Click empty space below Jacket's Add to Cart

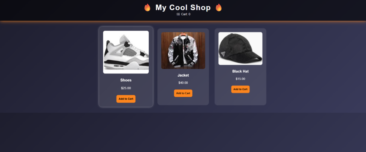(183, 101)
